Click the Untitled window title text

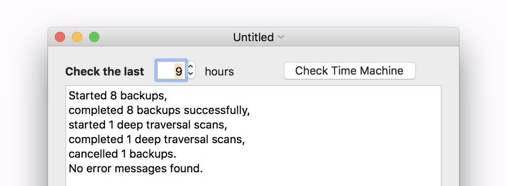(253, 37)
